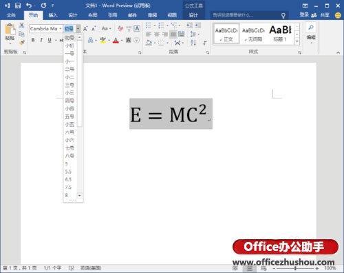Choose font size 四号 from the list
Screen dimensions: 344x273
point(70,101)
